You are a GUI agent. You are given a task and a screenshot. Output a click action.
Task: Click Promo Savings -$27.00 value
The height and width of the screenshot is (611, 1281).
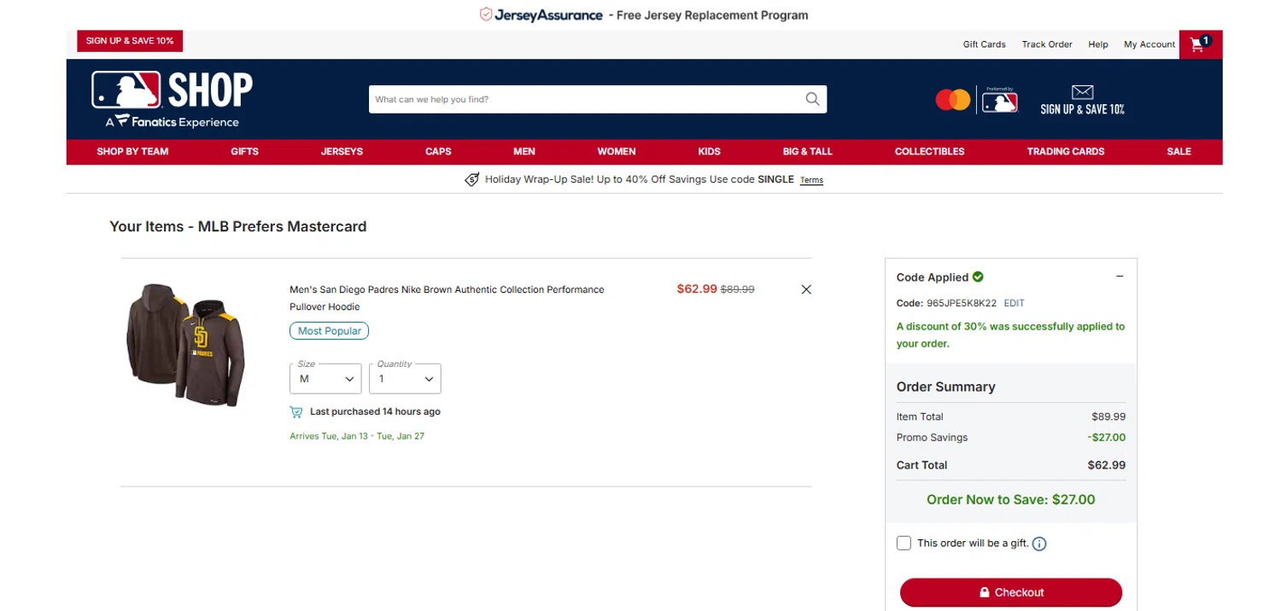pos(1106,438)
